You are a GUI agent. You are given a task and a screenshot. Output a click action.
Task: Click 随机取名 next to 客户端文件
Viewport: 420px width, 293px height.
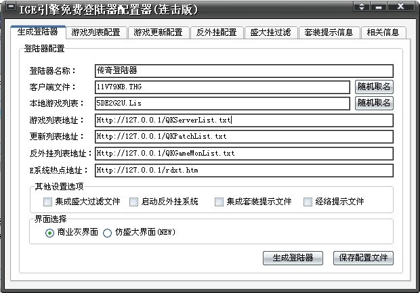point(374,87)
